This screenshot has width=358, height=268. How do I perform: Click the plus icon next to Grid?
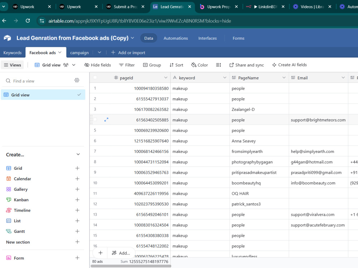[77, 168]
